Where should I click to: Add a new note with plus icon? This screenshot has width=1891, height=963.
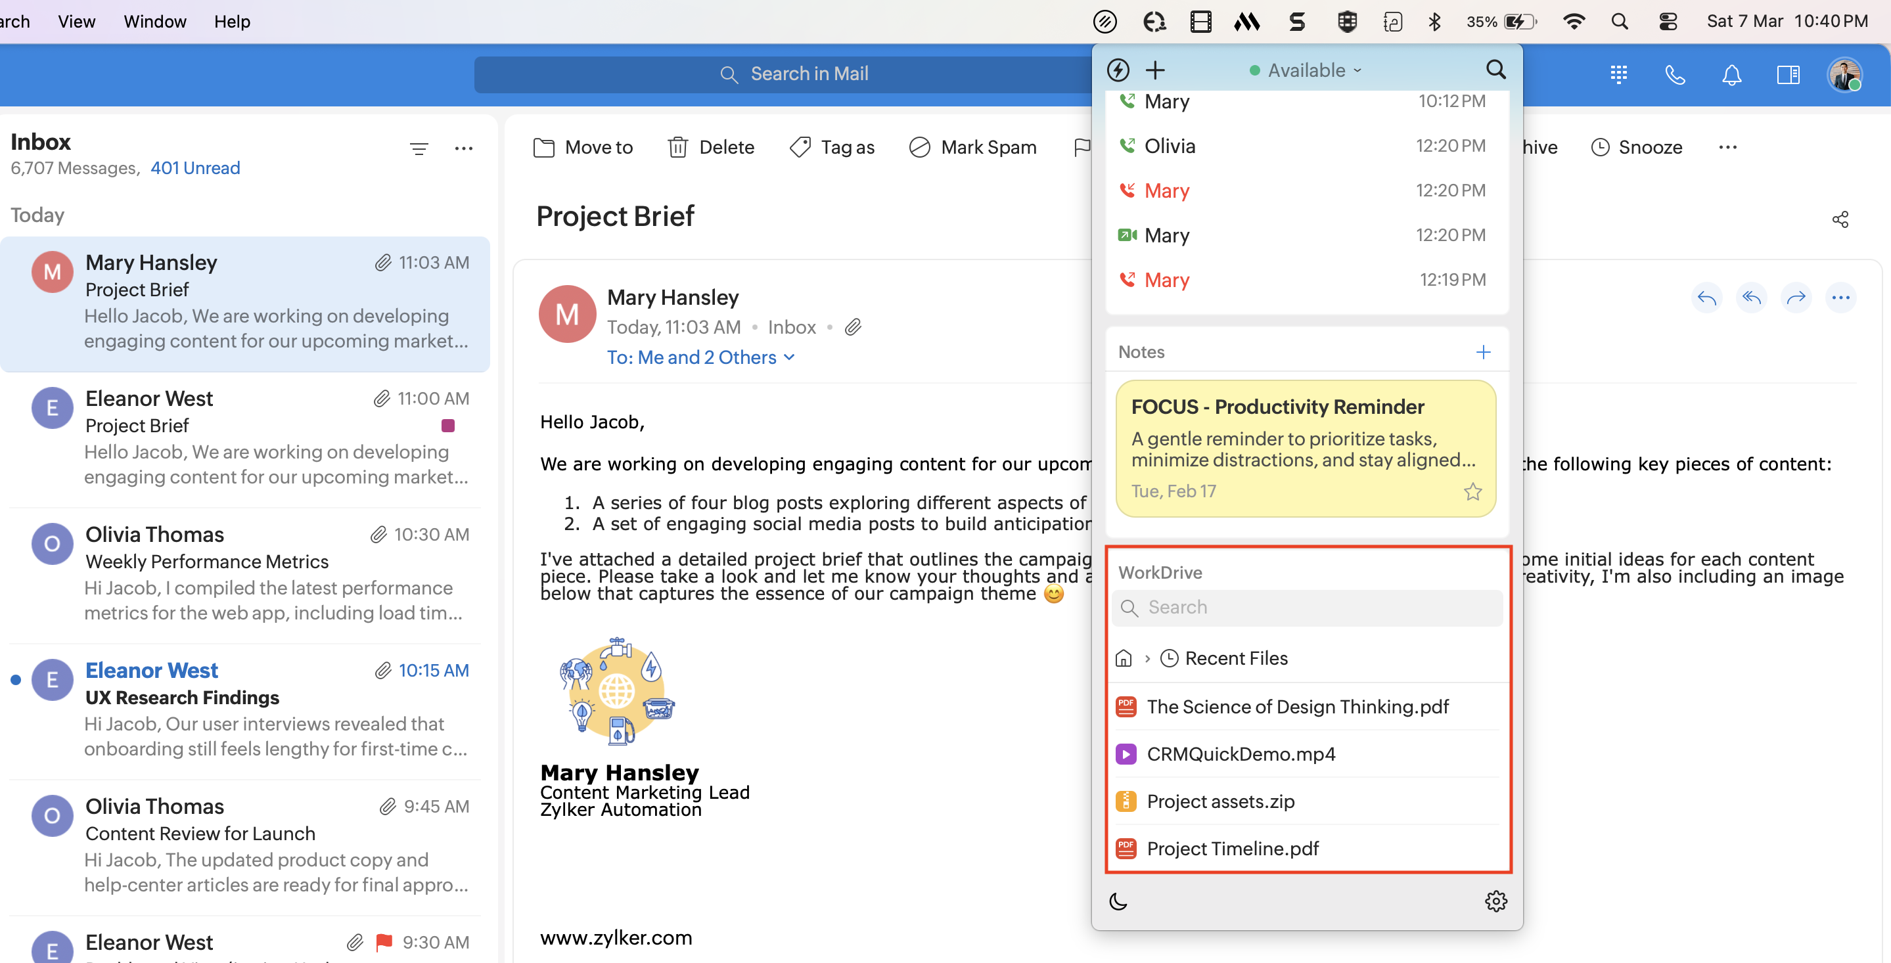point(1483,352)
